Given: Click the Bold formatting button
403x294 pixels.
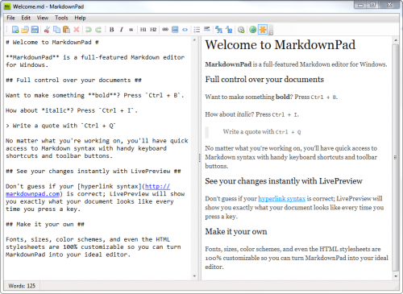Looking at the screenshot, I should [x=112, y=30].
